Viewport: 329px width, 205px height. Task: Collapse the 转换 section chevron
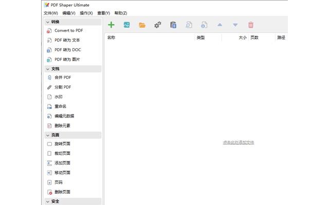point(48,22)
